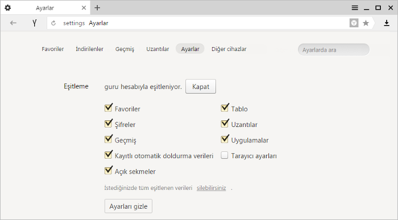Bookmark the page using star icon
398x220 pixels.
366,23
